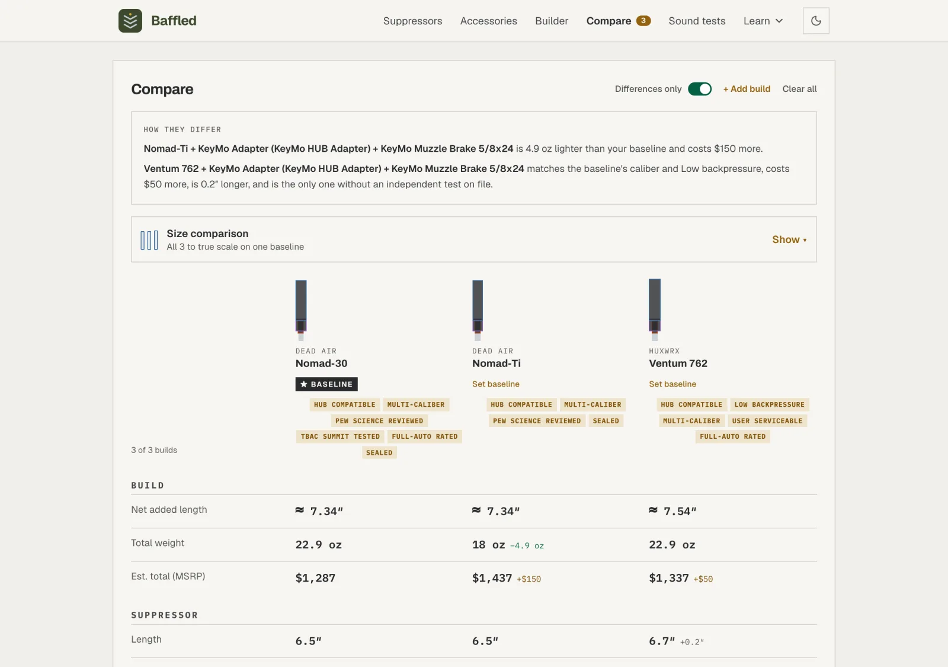This screenshot has width=948, height=667.
Task: Open the Builder page
Action: (552, 21)
